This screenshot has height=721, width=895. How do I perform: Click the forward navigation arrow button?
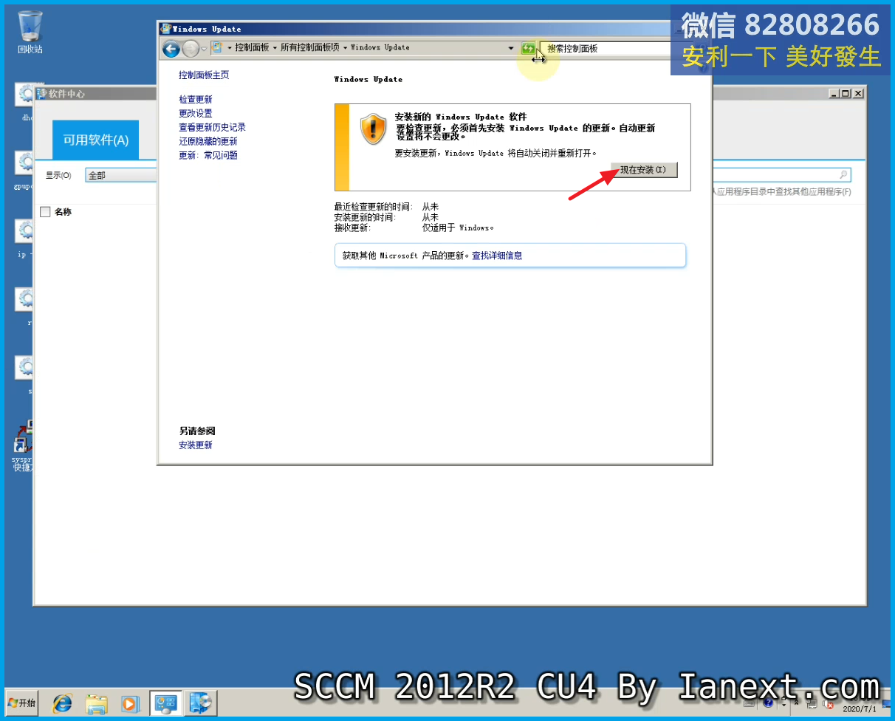(x=191, y=49)
